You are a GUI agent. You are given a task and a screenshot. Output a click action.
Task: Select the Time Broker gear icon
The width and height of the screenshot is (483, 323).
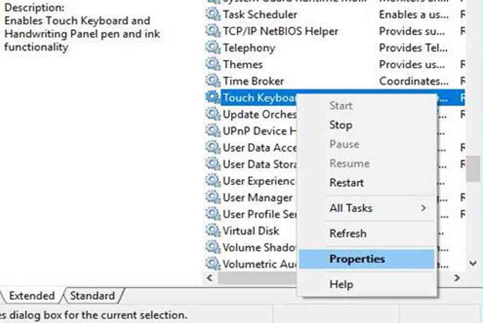point(213,81)
